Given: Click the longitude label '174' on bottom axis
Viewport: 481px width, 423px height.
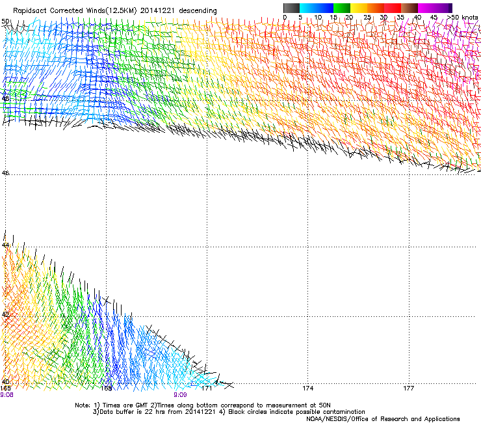Looking at the screenshot, I should pyautogui.click(x=307, y=388).
